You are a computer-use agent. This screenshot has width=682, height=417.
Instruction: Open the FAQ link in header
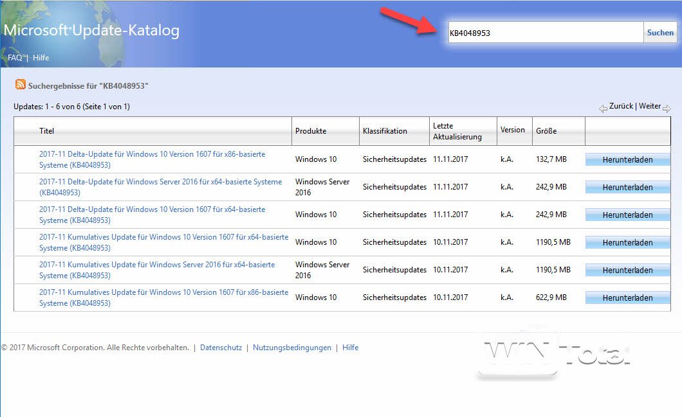tap(15, 58)
